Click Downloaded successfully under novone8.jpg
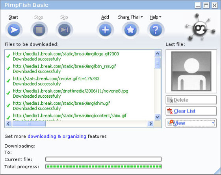Image resolution: width=221 pixels, height=175 pixels. (37, 96)
